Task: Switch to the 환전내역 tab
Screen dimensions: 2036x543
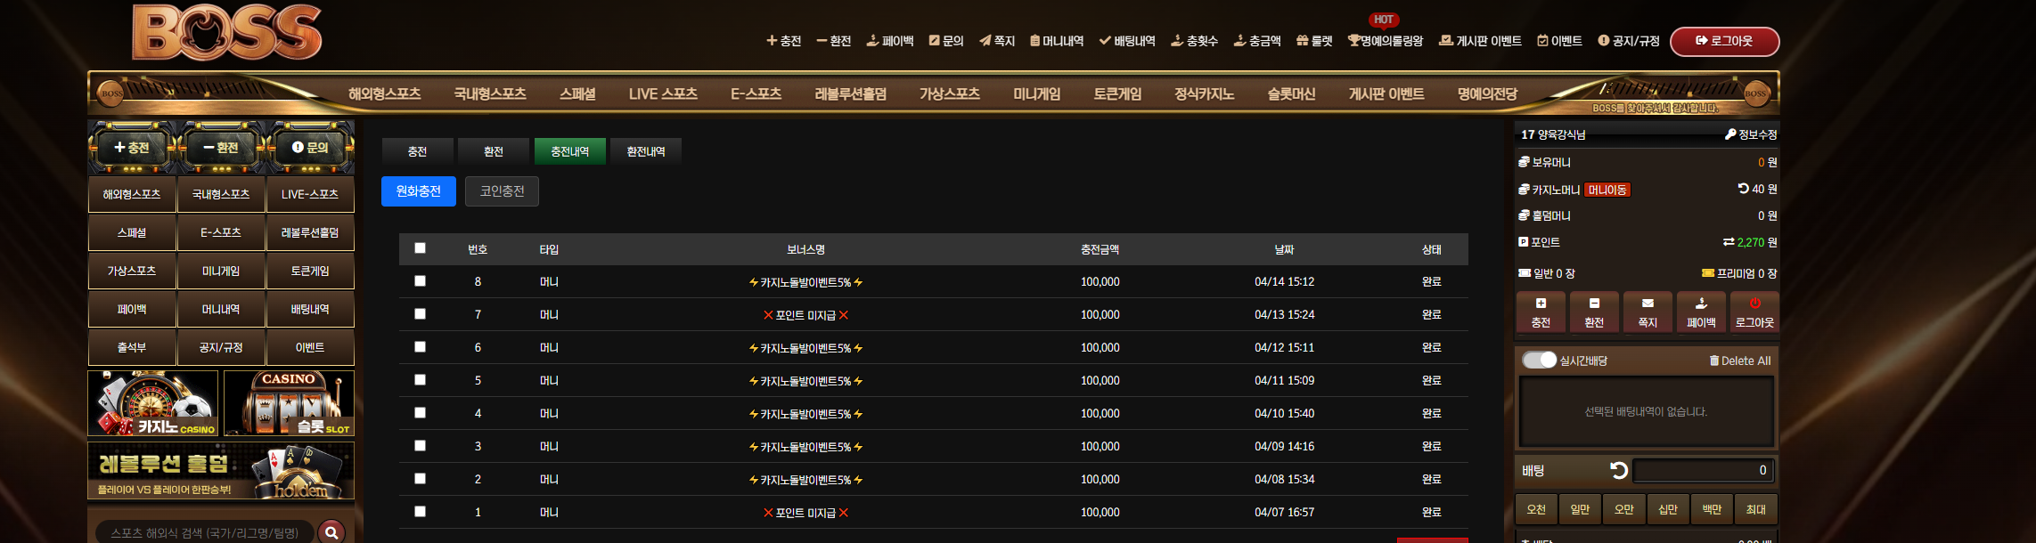Action: 646,151
